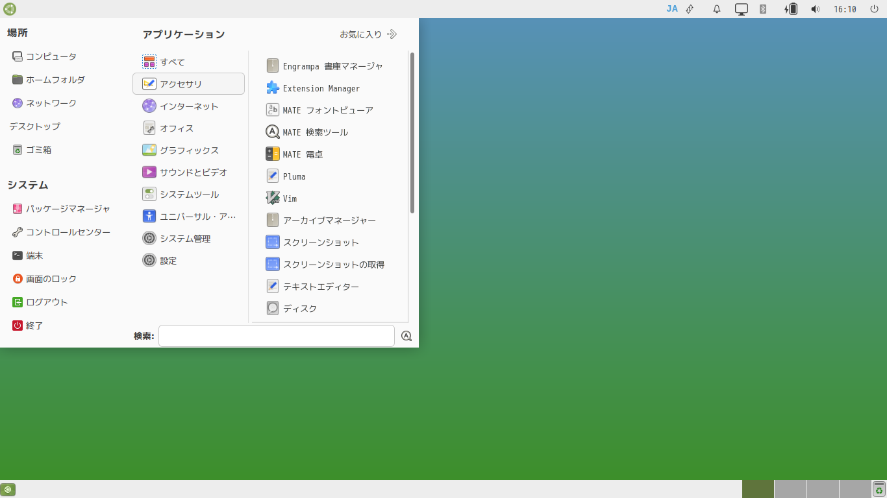Focus the 検索 search input field
887x498 pixels.
tap(277, 336)
